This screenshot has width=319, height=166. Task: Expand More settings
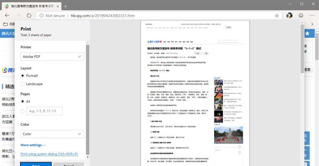pyautogui.click(x=33, y=145)
